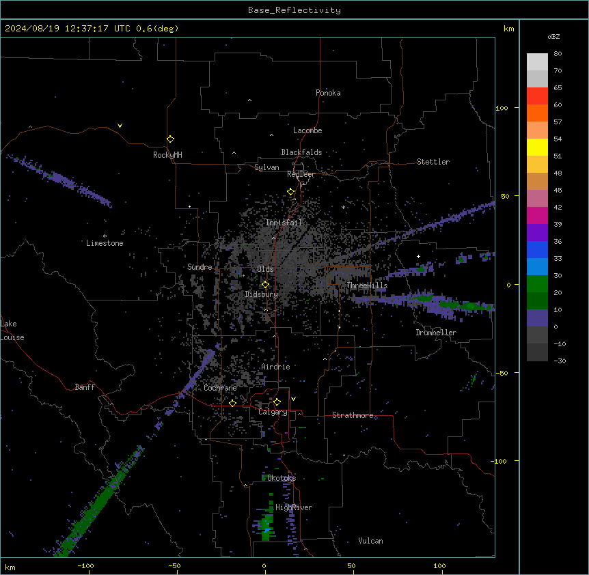Click the yellow diamond marker near RockyMH
This screenshot has height=575, width=589.
pyautogui.click(x=170, y=139)
